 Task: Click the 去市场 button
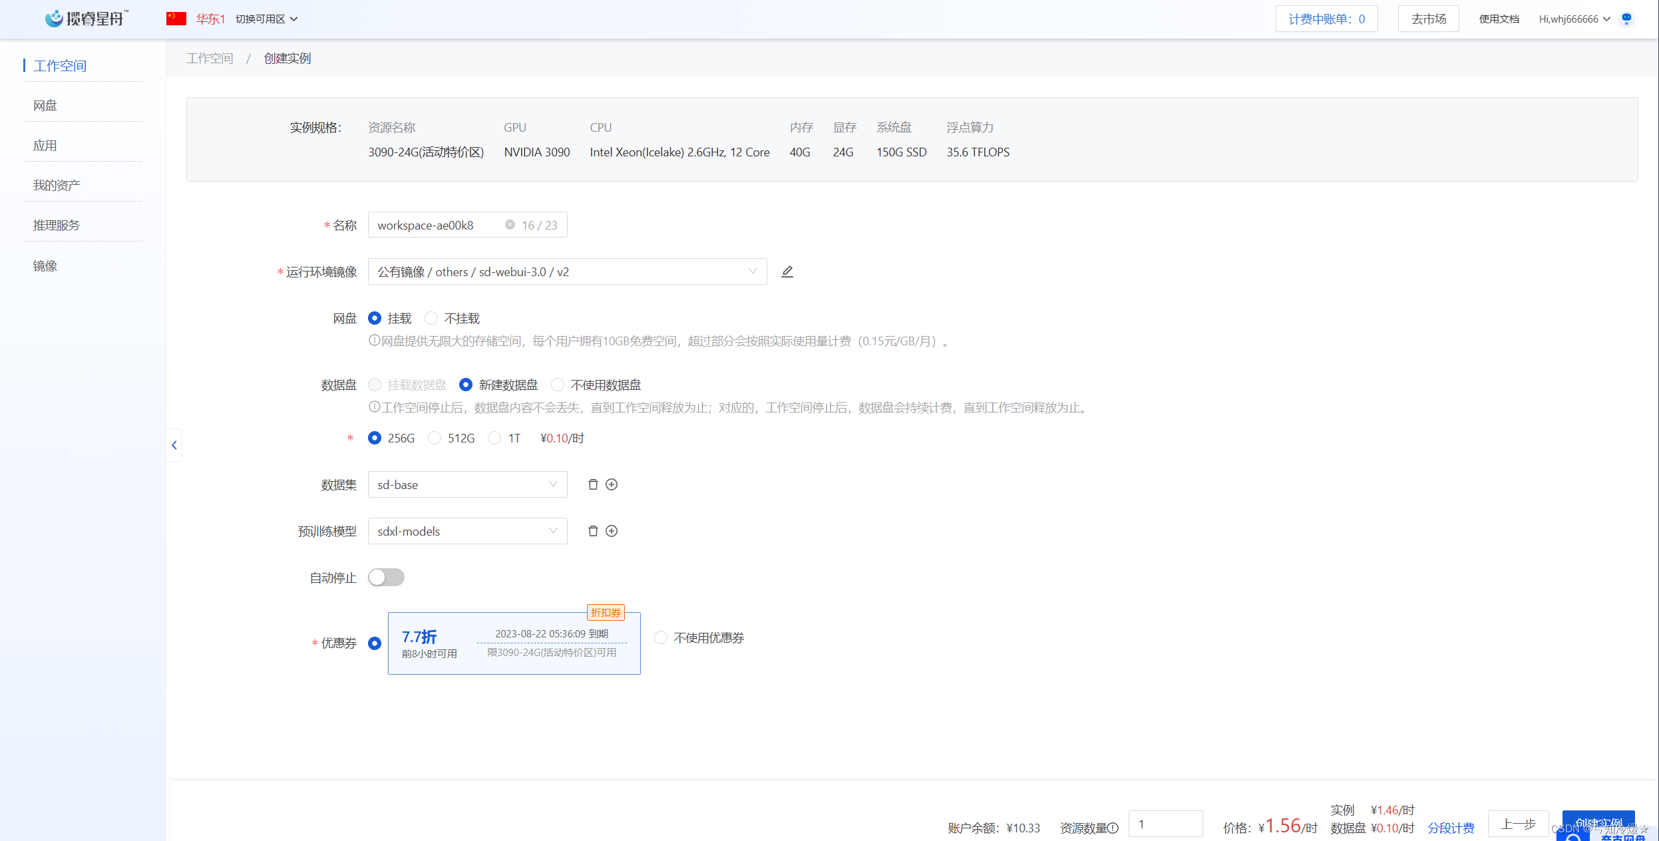1428,19
